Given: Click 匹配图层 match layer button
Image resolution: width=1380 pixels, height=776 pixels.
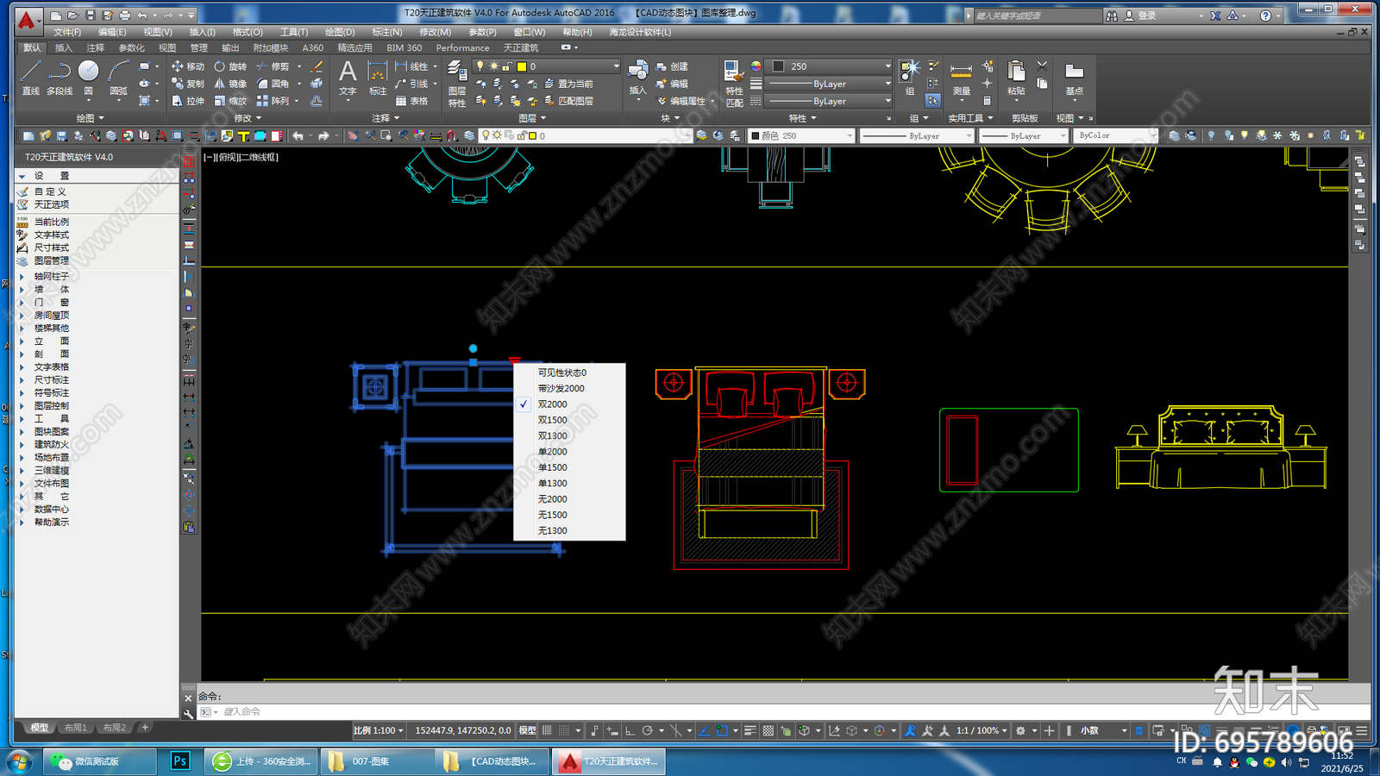Looking at the screenshot, I should tap(568, 101).
